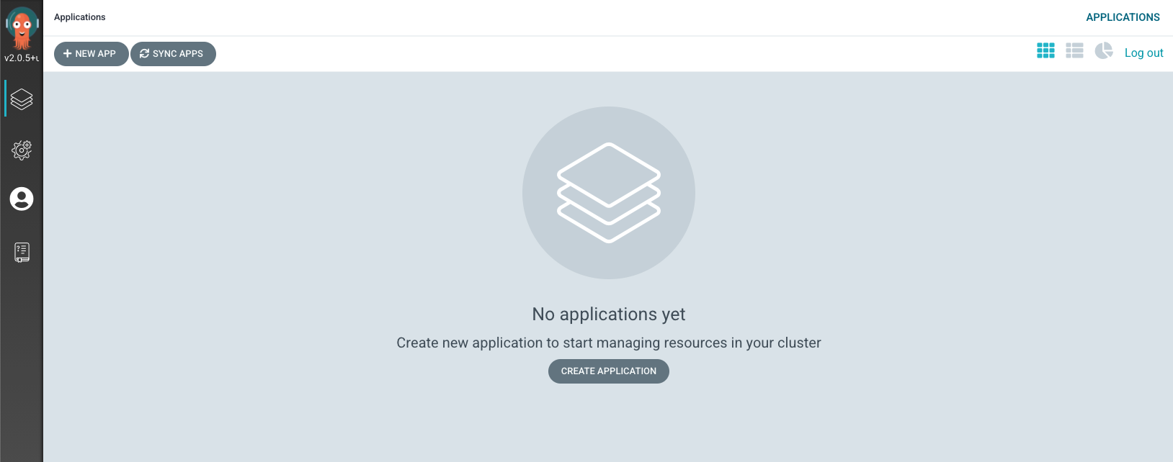Image resolution: width=1173 pixels, height=462 pixels.
Task: Click the large stacked layers illustration
Action: pos(609,193)
